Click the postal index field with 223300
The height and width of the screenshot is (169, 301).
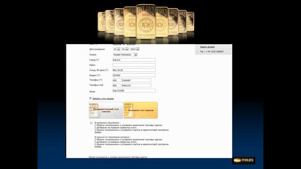click(x=134, y=75)
